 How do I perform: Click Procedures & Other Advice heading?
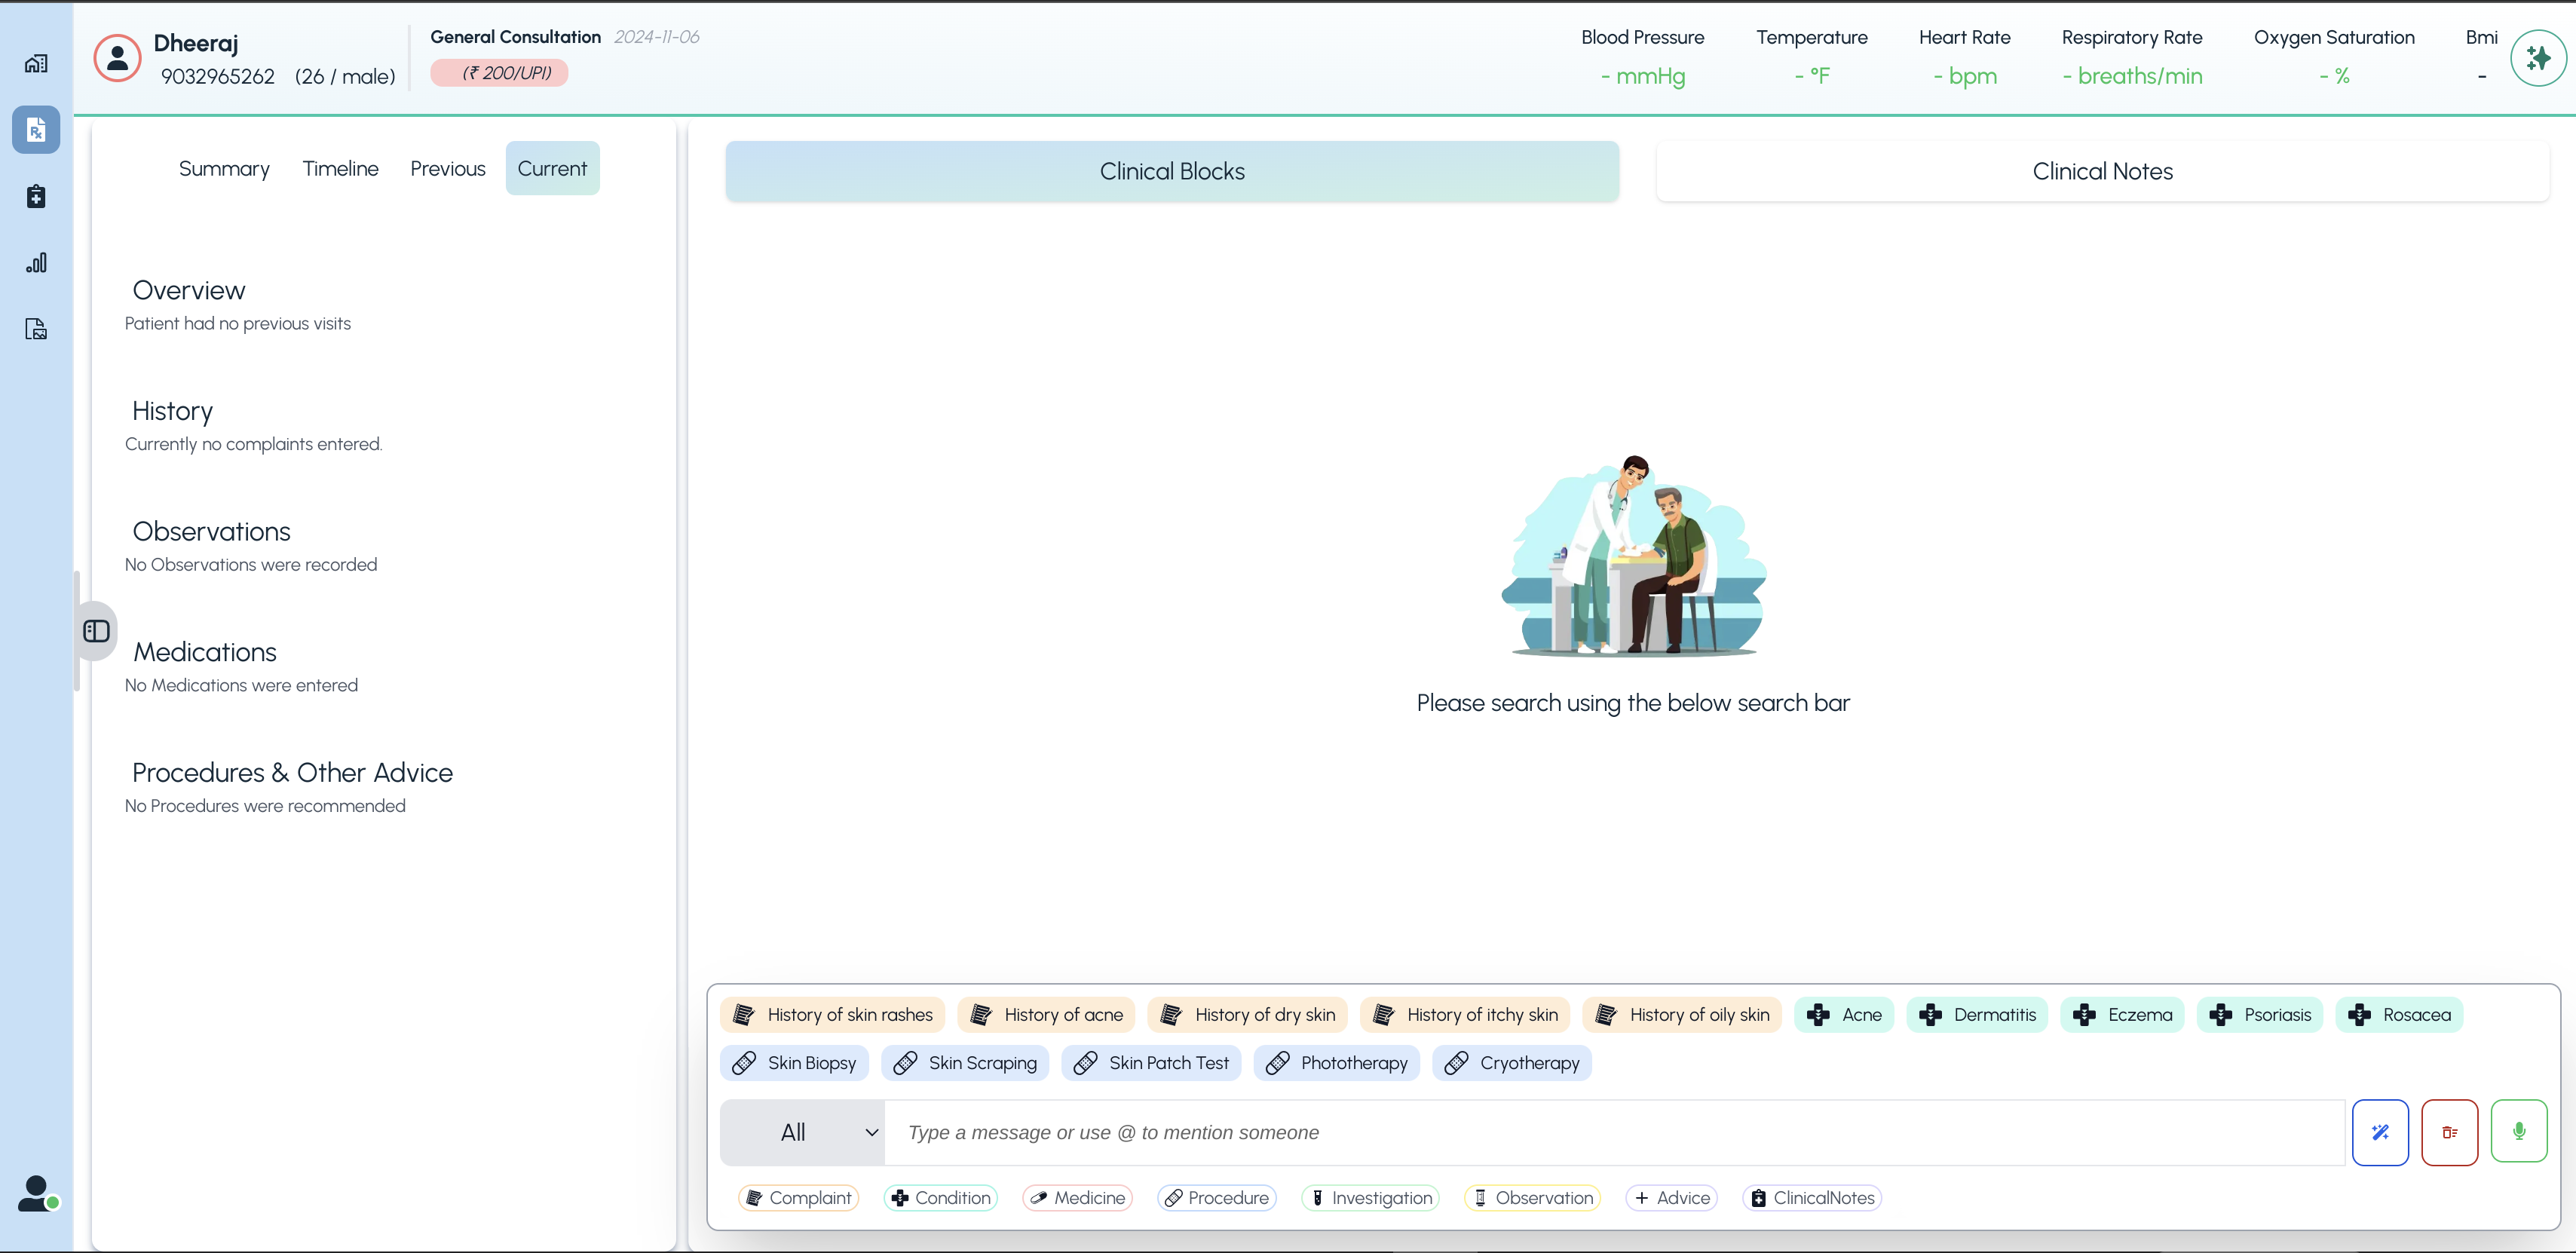pos(292,772)
